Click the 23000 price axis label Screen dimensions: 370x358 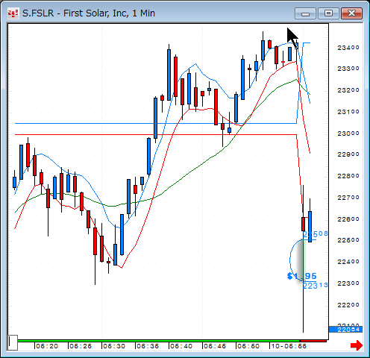point(348,134)
